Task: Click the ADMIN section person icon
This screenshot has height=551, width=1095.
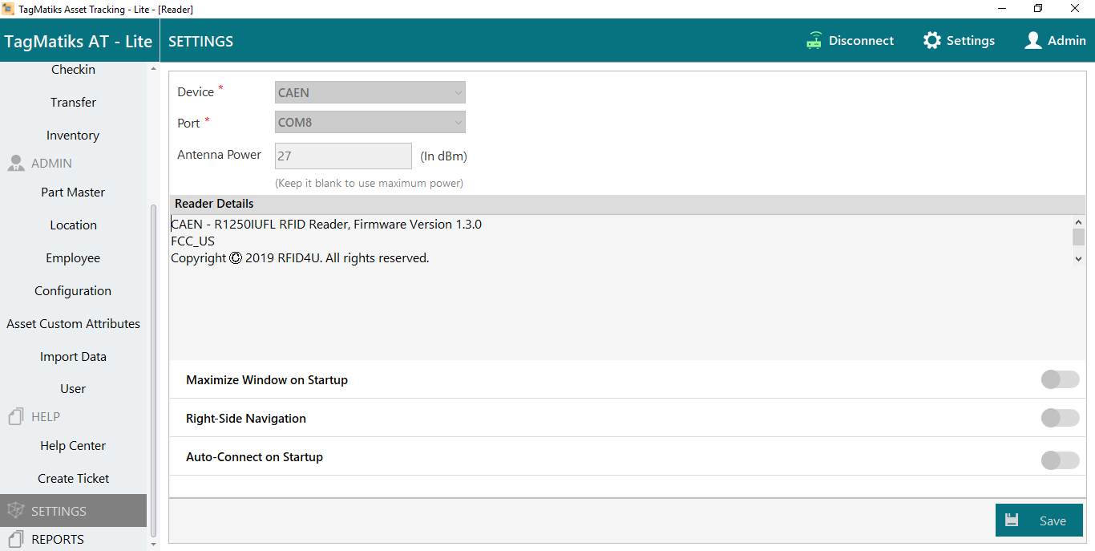Action: pos(15,164)
